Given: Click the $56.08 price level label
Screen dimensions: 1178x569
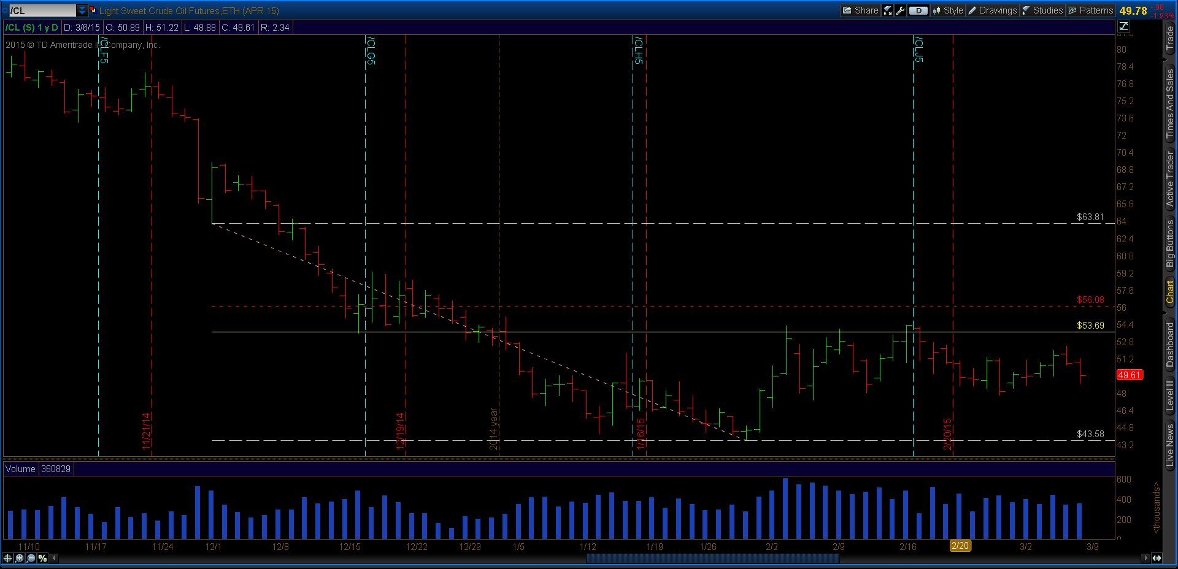Looking at the screenshot, I should click(1090, 300).
